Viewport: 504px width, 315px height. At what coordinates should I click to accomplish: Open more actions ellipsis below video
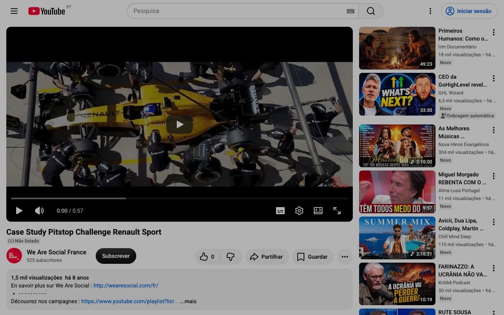pos(345,257)
